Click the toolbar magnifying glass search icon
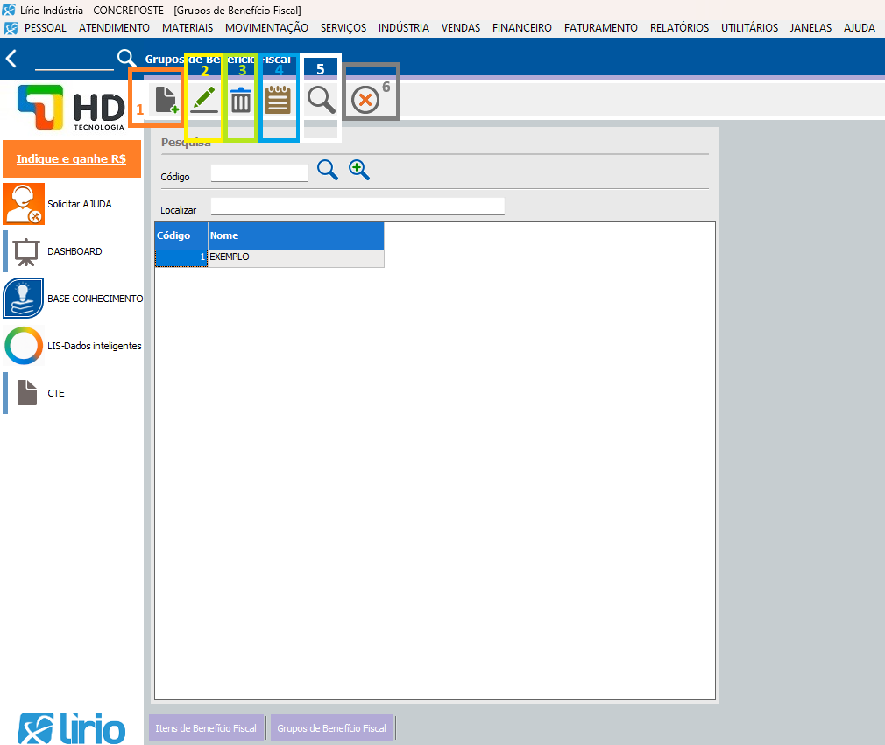 [322, 100]
